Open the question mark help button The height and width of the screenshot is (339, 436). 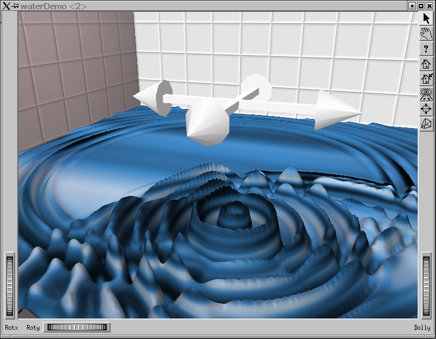click(426, 49)
